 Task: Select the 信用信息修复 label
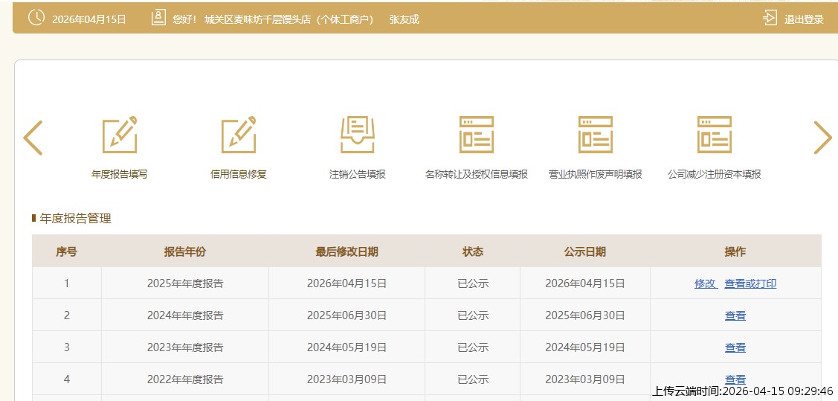239,174
